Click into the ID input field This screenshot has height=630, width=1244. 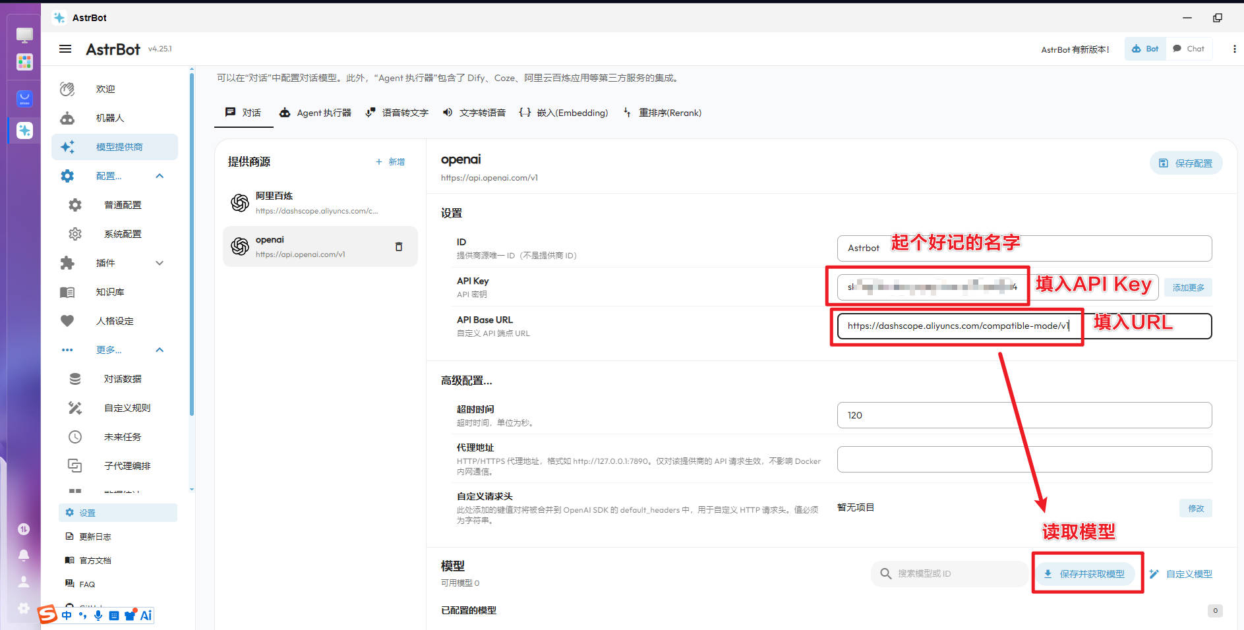(x=1024, y=248)
